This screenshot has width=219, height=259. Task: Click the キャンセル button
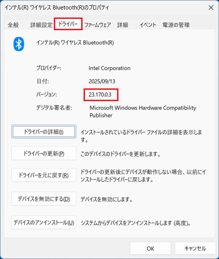click(x=195, y=249)
